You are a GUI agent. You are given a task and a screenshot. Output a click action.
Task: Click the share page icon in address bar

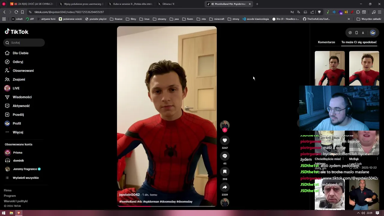(x=312, y=12)
